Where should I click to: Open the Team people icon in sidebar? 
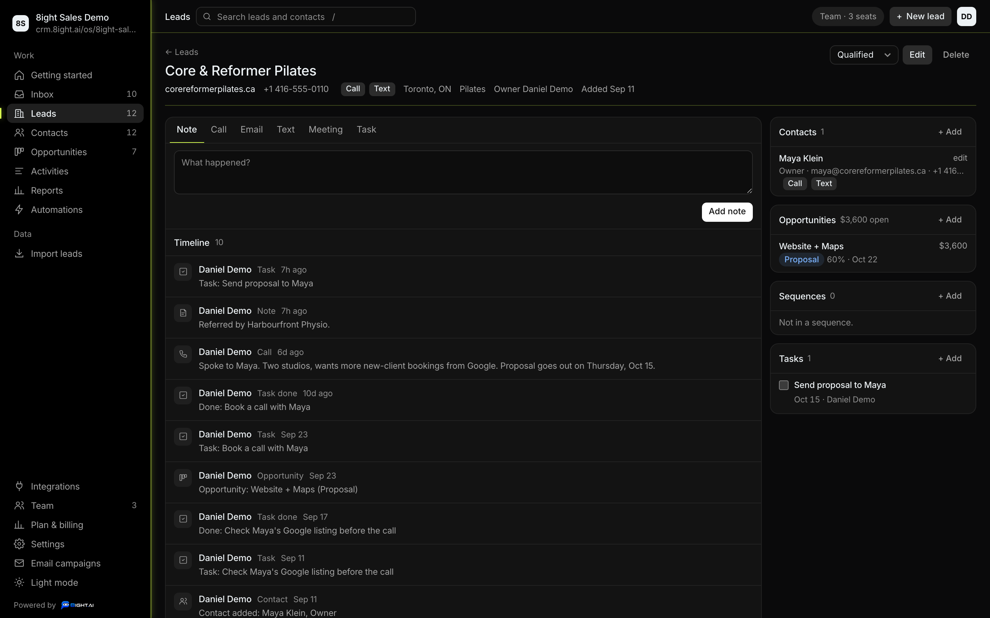pos(19,506)
